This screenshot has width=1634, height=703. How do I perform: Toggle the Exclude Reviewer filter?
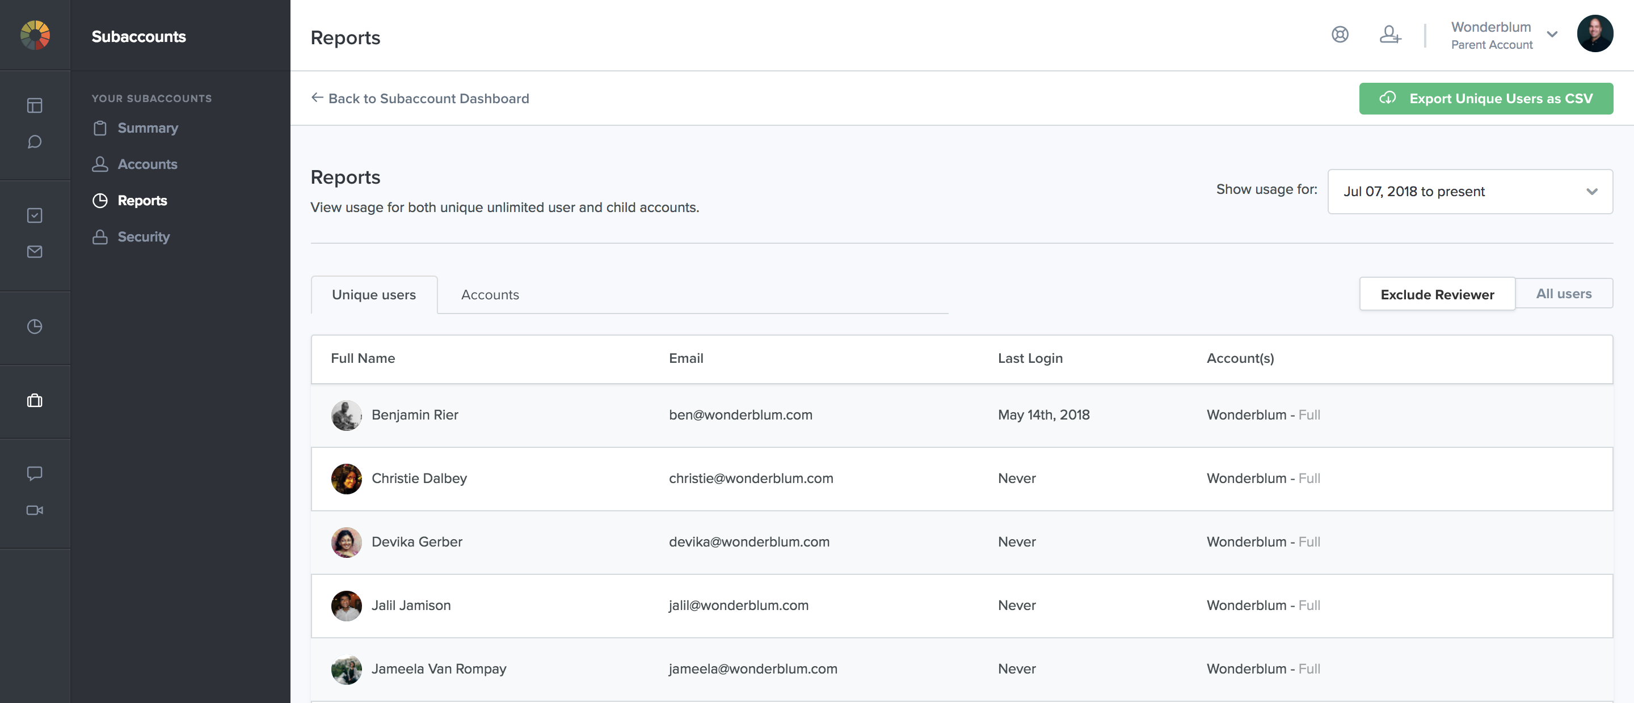point(1437,294)
